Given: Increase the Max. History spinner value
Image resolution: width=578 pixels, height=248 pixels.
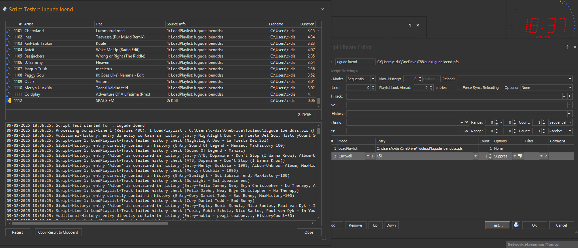Looking at the screenshot, I should coord(420,78).
